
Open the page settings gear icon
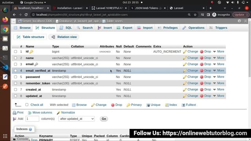click(x=239, y=21)
